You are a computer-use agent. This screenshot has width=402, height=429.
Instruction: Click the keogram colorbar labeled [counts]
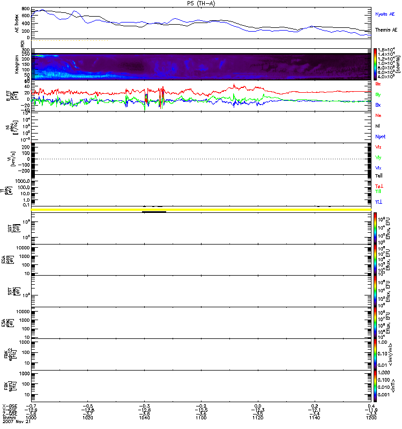(x=375, y=64)
